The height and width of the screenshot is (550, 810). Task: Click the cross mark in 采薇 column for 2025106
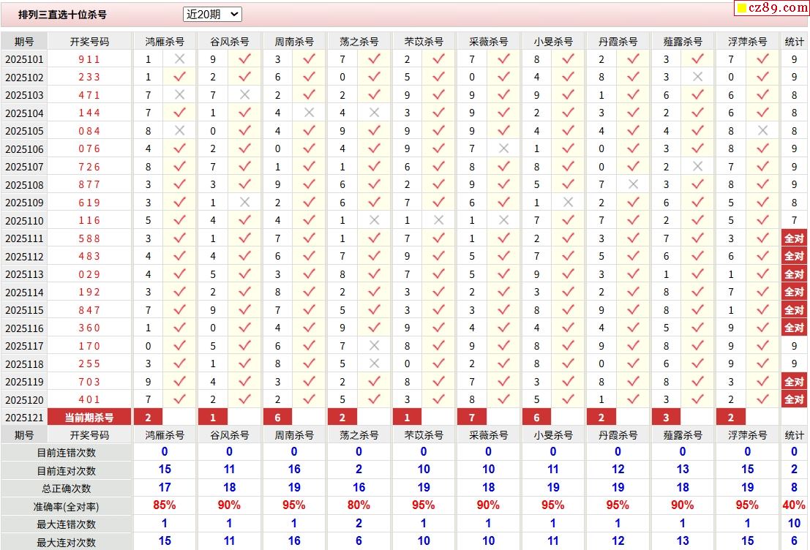pyautogui.click(x=503, y=148)
